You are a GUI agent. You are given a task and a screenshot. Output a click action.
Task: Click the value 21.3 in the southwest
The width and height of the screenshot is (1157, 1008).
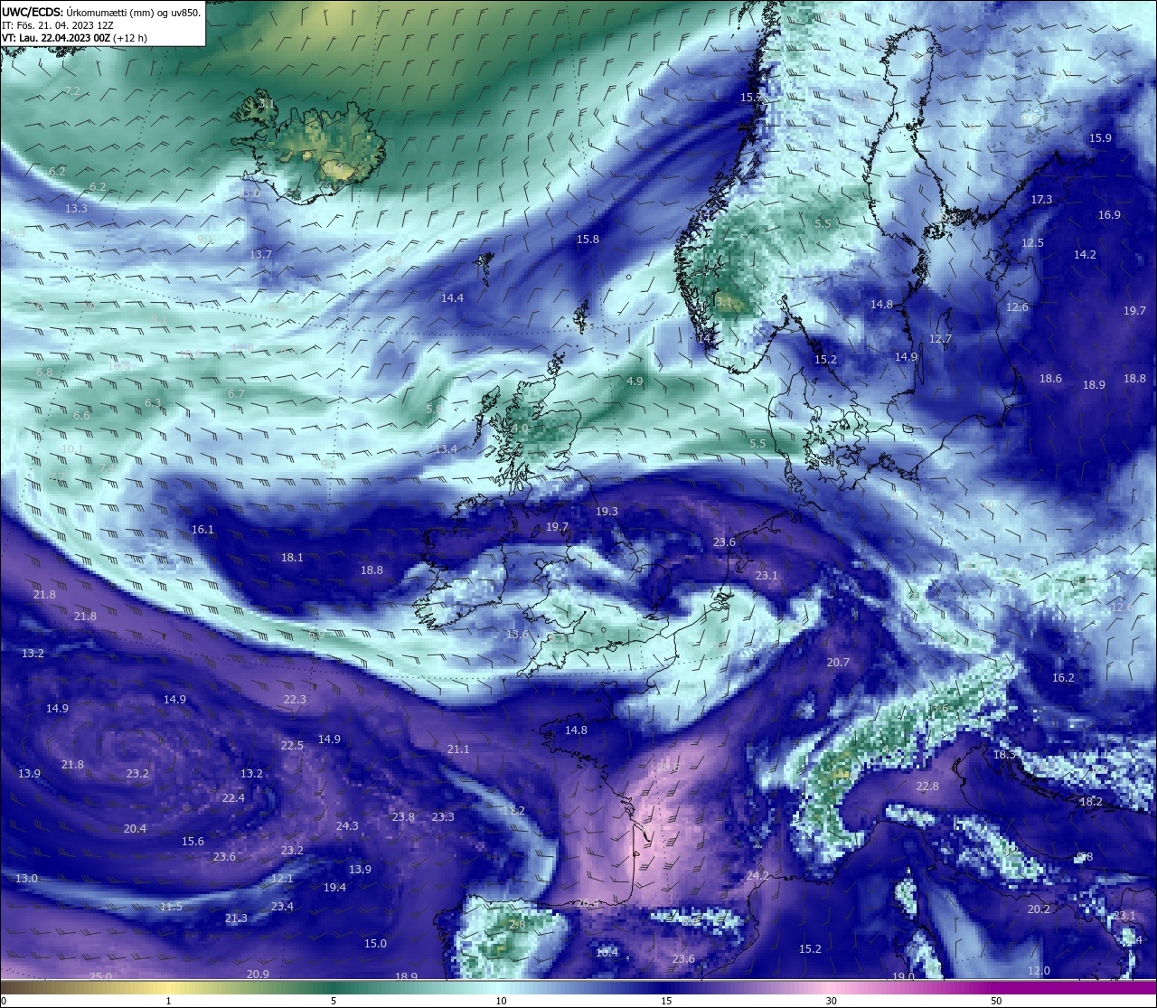[236, 919]
